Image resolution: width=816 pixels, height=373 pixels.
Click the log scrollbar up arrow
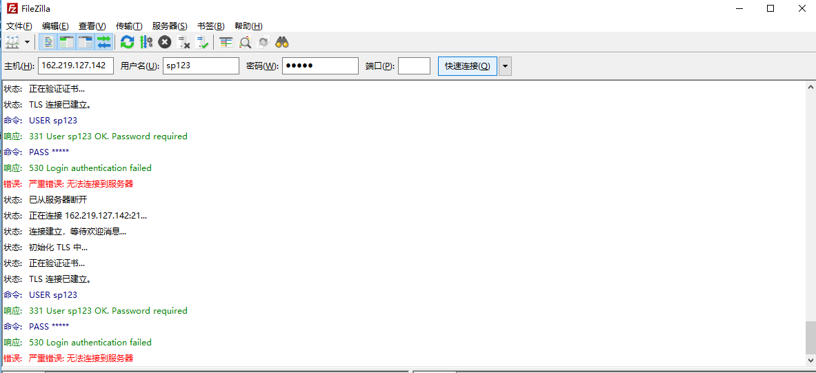point(810,86)
